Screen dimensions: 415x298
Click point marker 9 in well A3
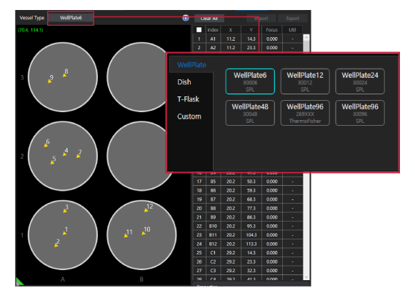[49, 81]
